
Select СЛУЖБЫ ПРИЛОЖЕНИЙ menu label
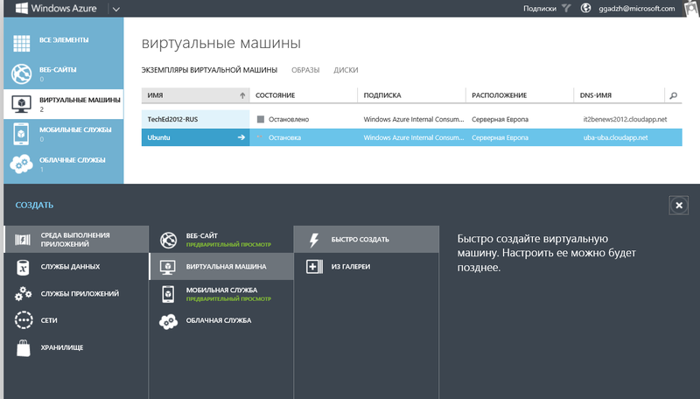pos(80,294)
